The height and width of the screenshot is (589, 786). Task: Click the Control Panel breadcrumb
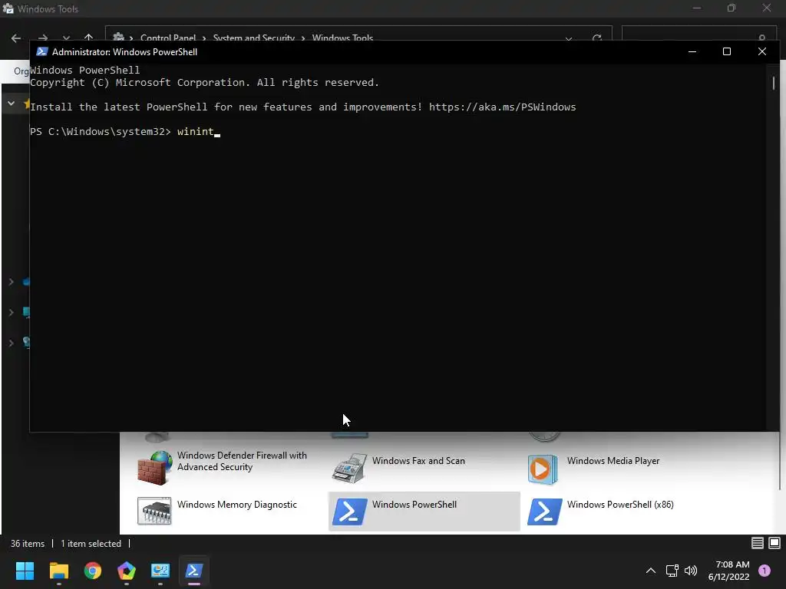point(168,38)
